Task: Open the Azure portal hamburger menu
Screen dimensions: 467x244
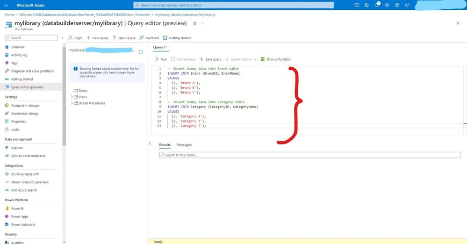Action: pos(6,5)
